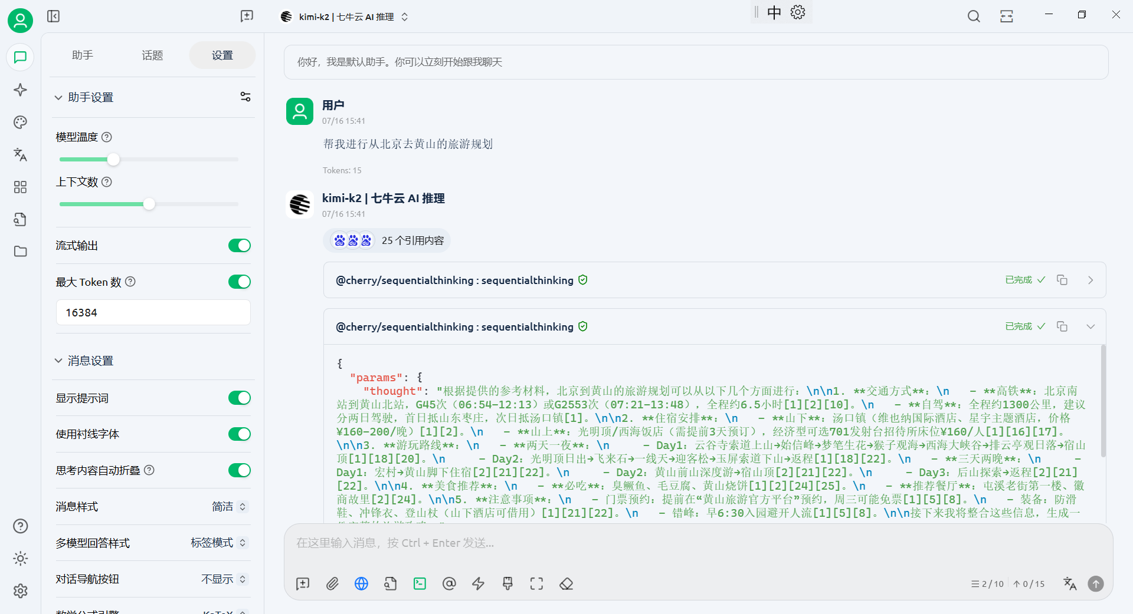1133x614 pixels.
Task: Open the MCP server terminal icon
Action: point(420,584)
